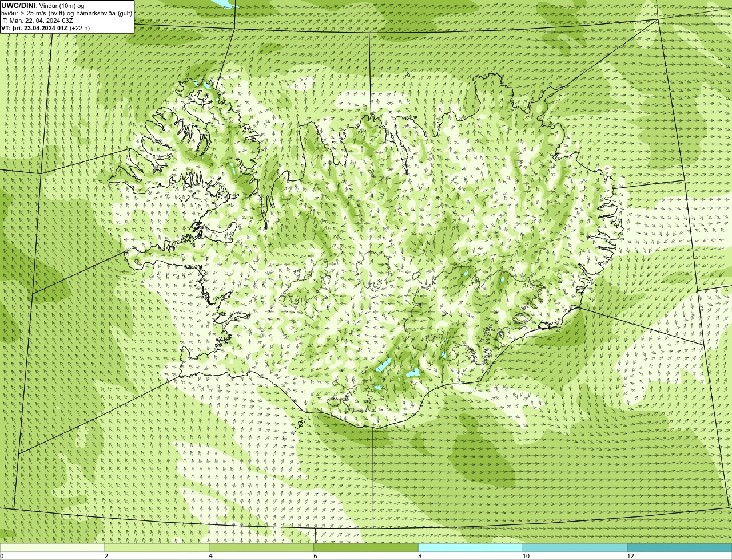
Task: Click the light cyan 8–10 legend segment
Action: click(x=471, y=547)
